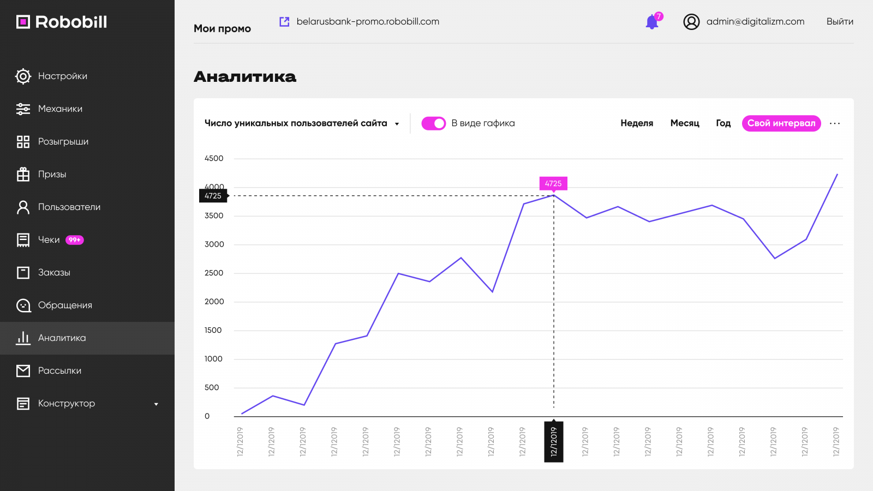Toggle the 'В виде гафика' switch
873x491 pixels.
434,123
